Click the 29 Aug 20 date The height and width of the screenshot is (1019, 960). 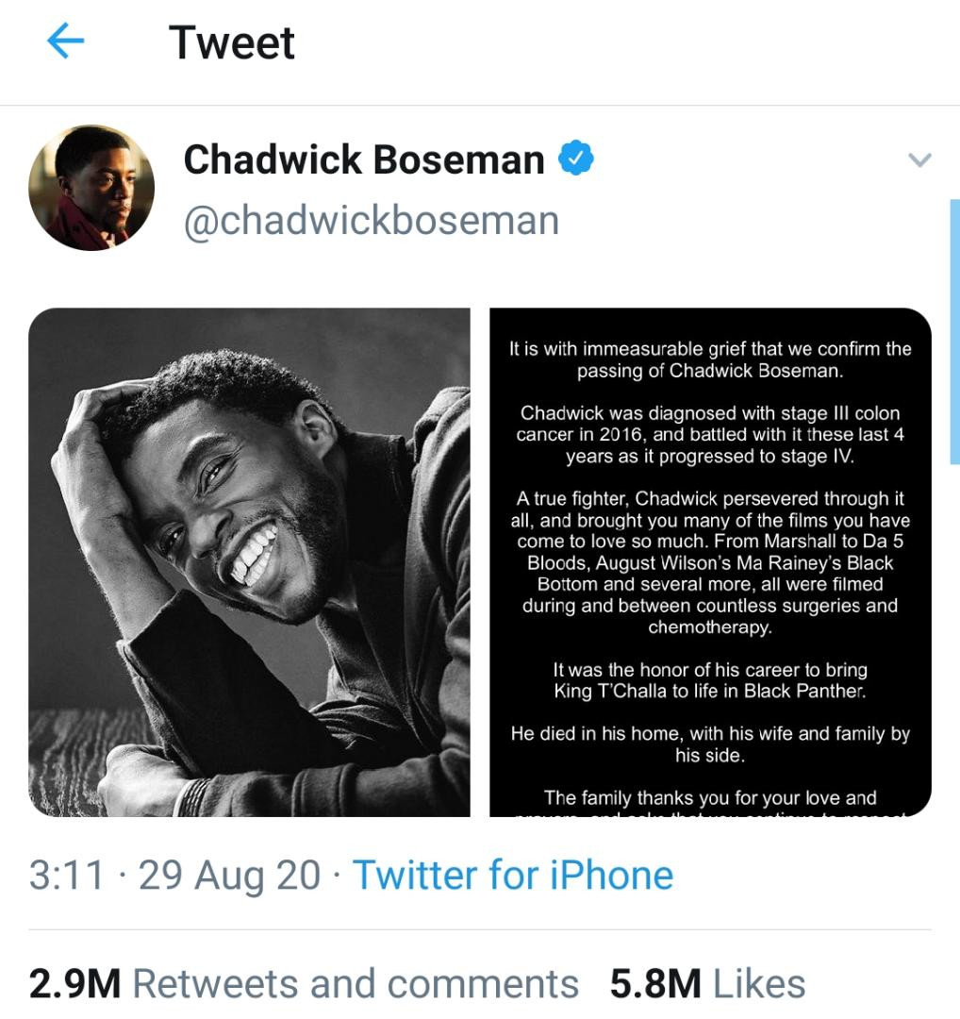pos(229,875)
